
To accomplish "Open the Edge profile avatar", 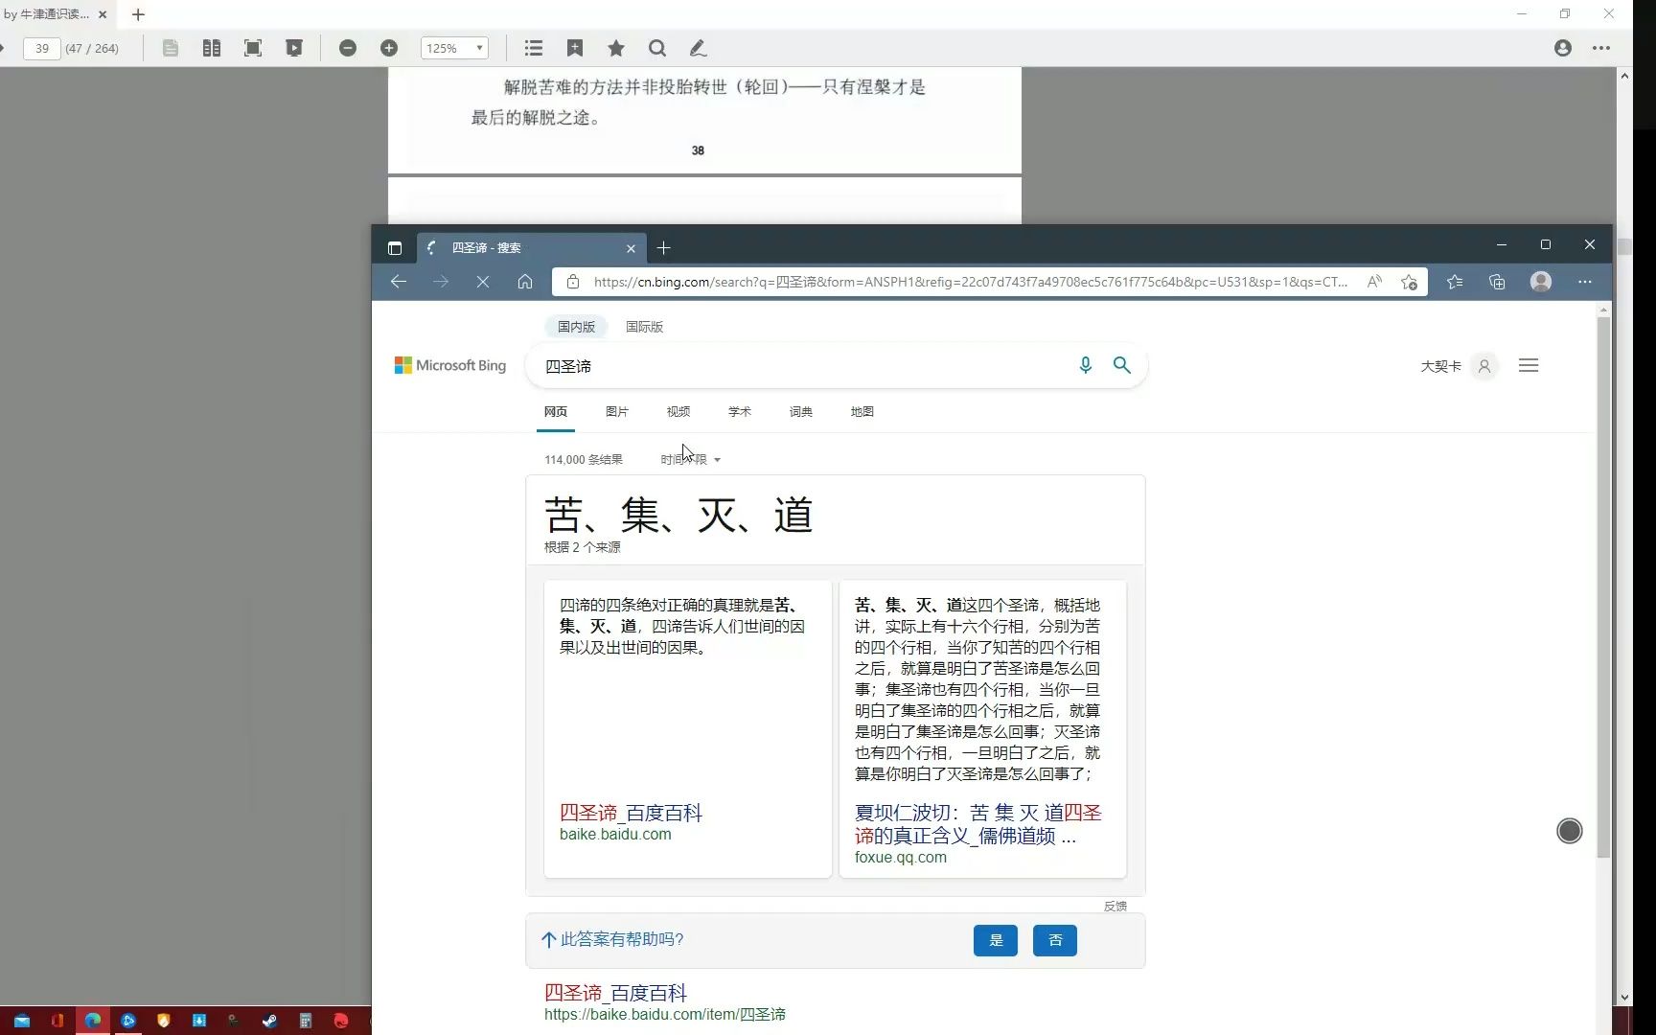I will click(x=1541, y=282).
